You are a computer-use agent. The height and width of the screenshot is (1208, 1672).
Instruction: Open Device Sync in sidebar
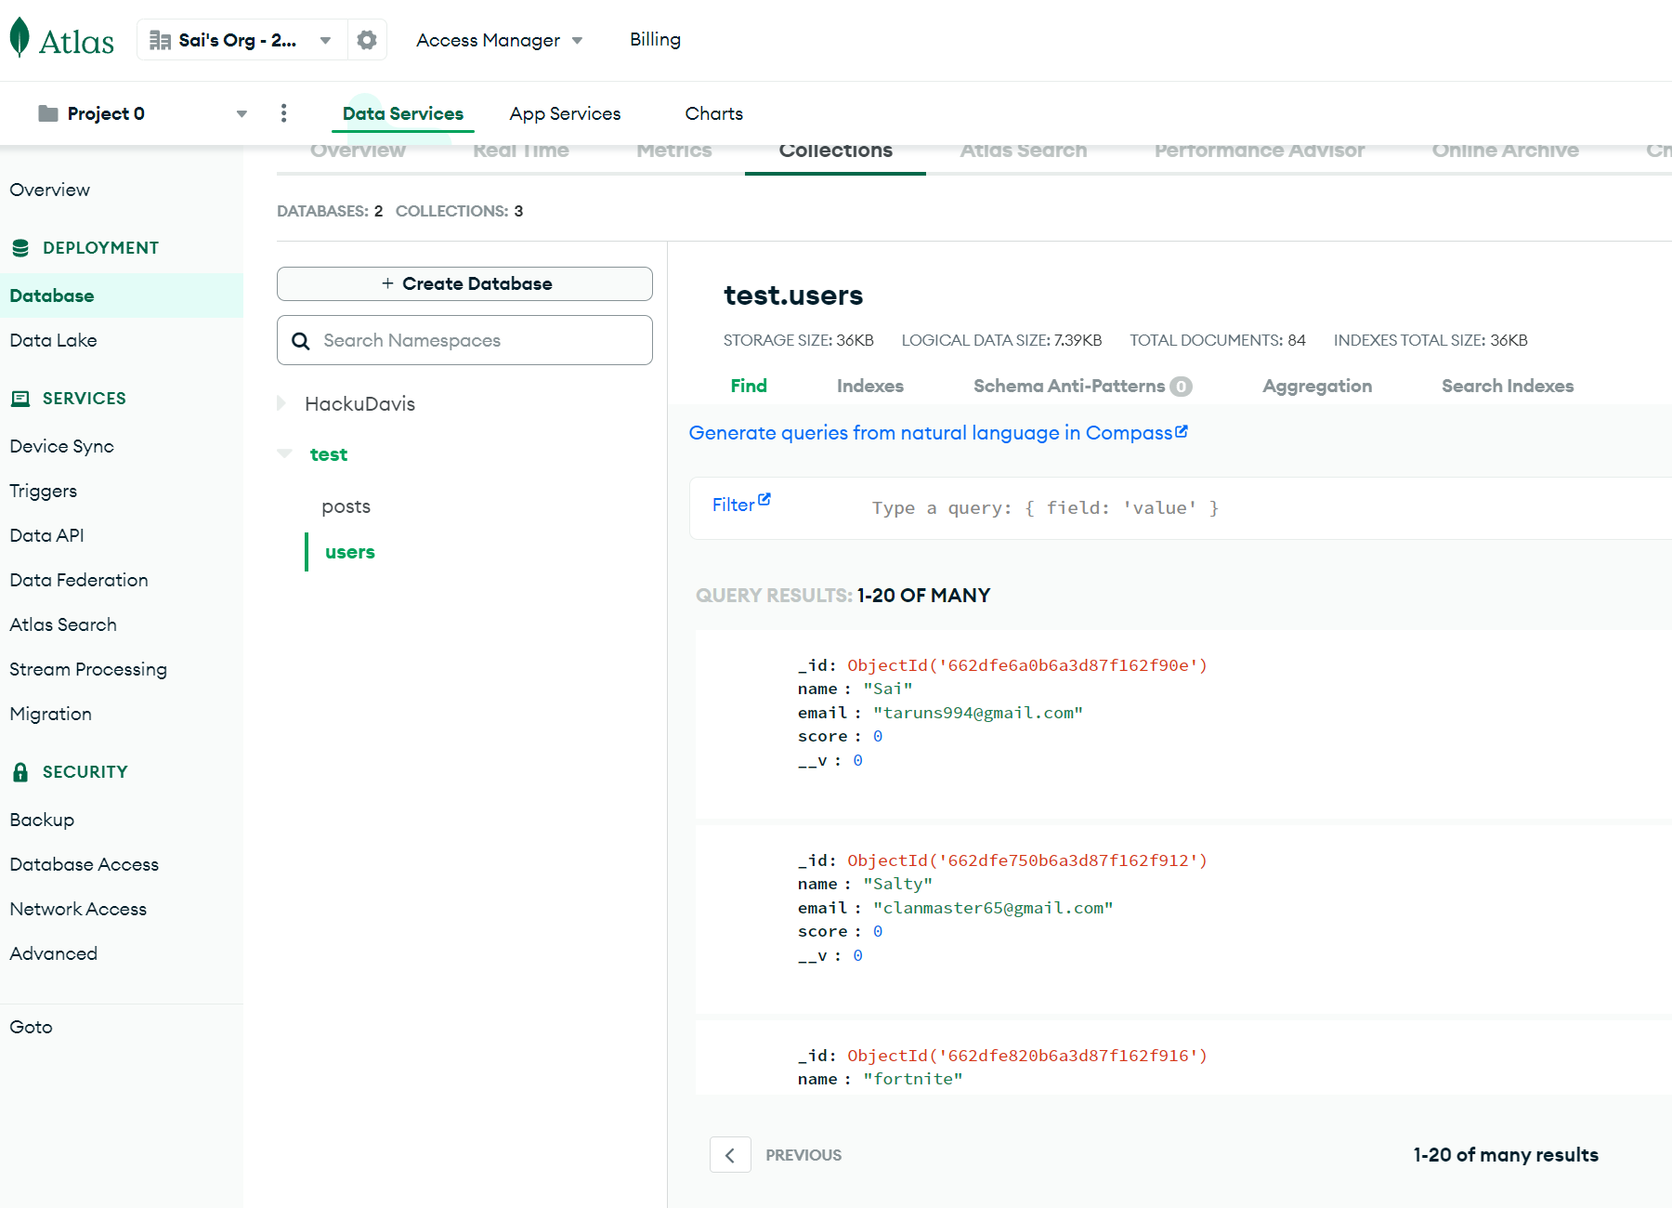61,446
